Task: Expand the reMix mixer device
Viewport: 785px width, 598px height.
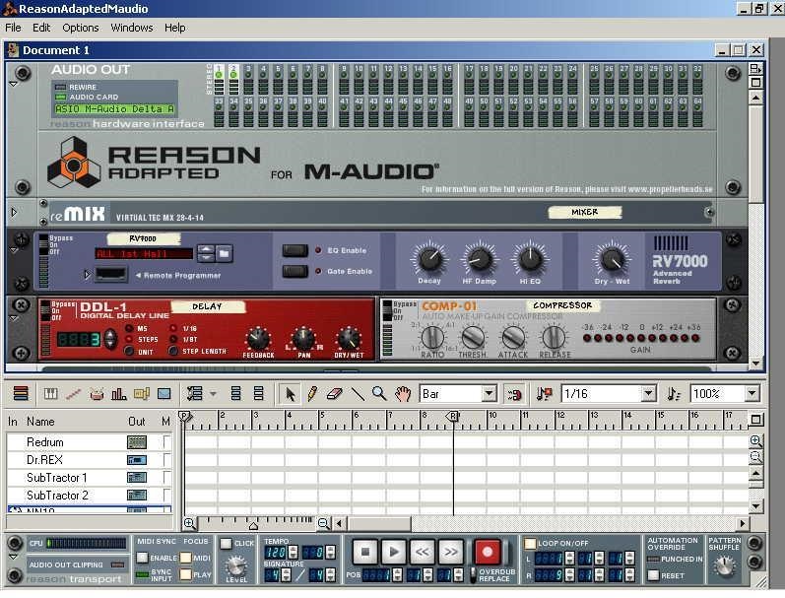Action: [x=14, y=213]
